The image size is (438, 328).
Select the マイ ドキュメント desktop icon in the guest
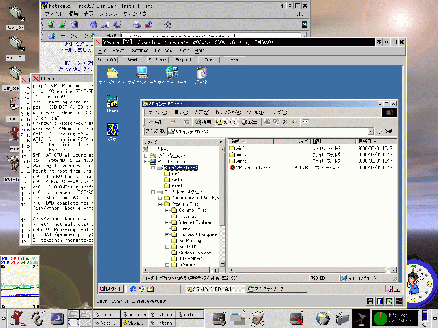pyautogui.click(x=113, y=76)
